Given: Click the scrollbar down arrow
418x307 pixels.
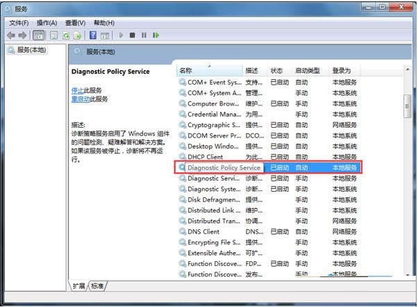Looking at the screenshot, I should (x=408, y=275).
